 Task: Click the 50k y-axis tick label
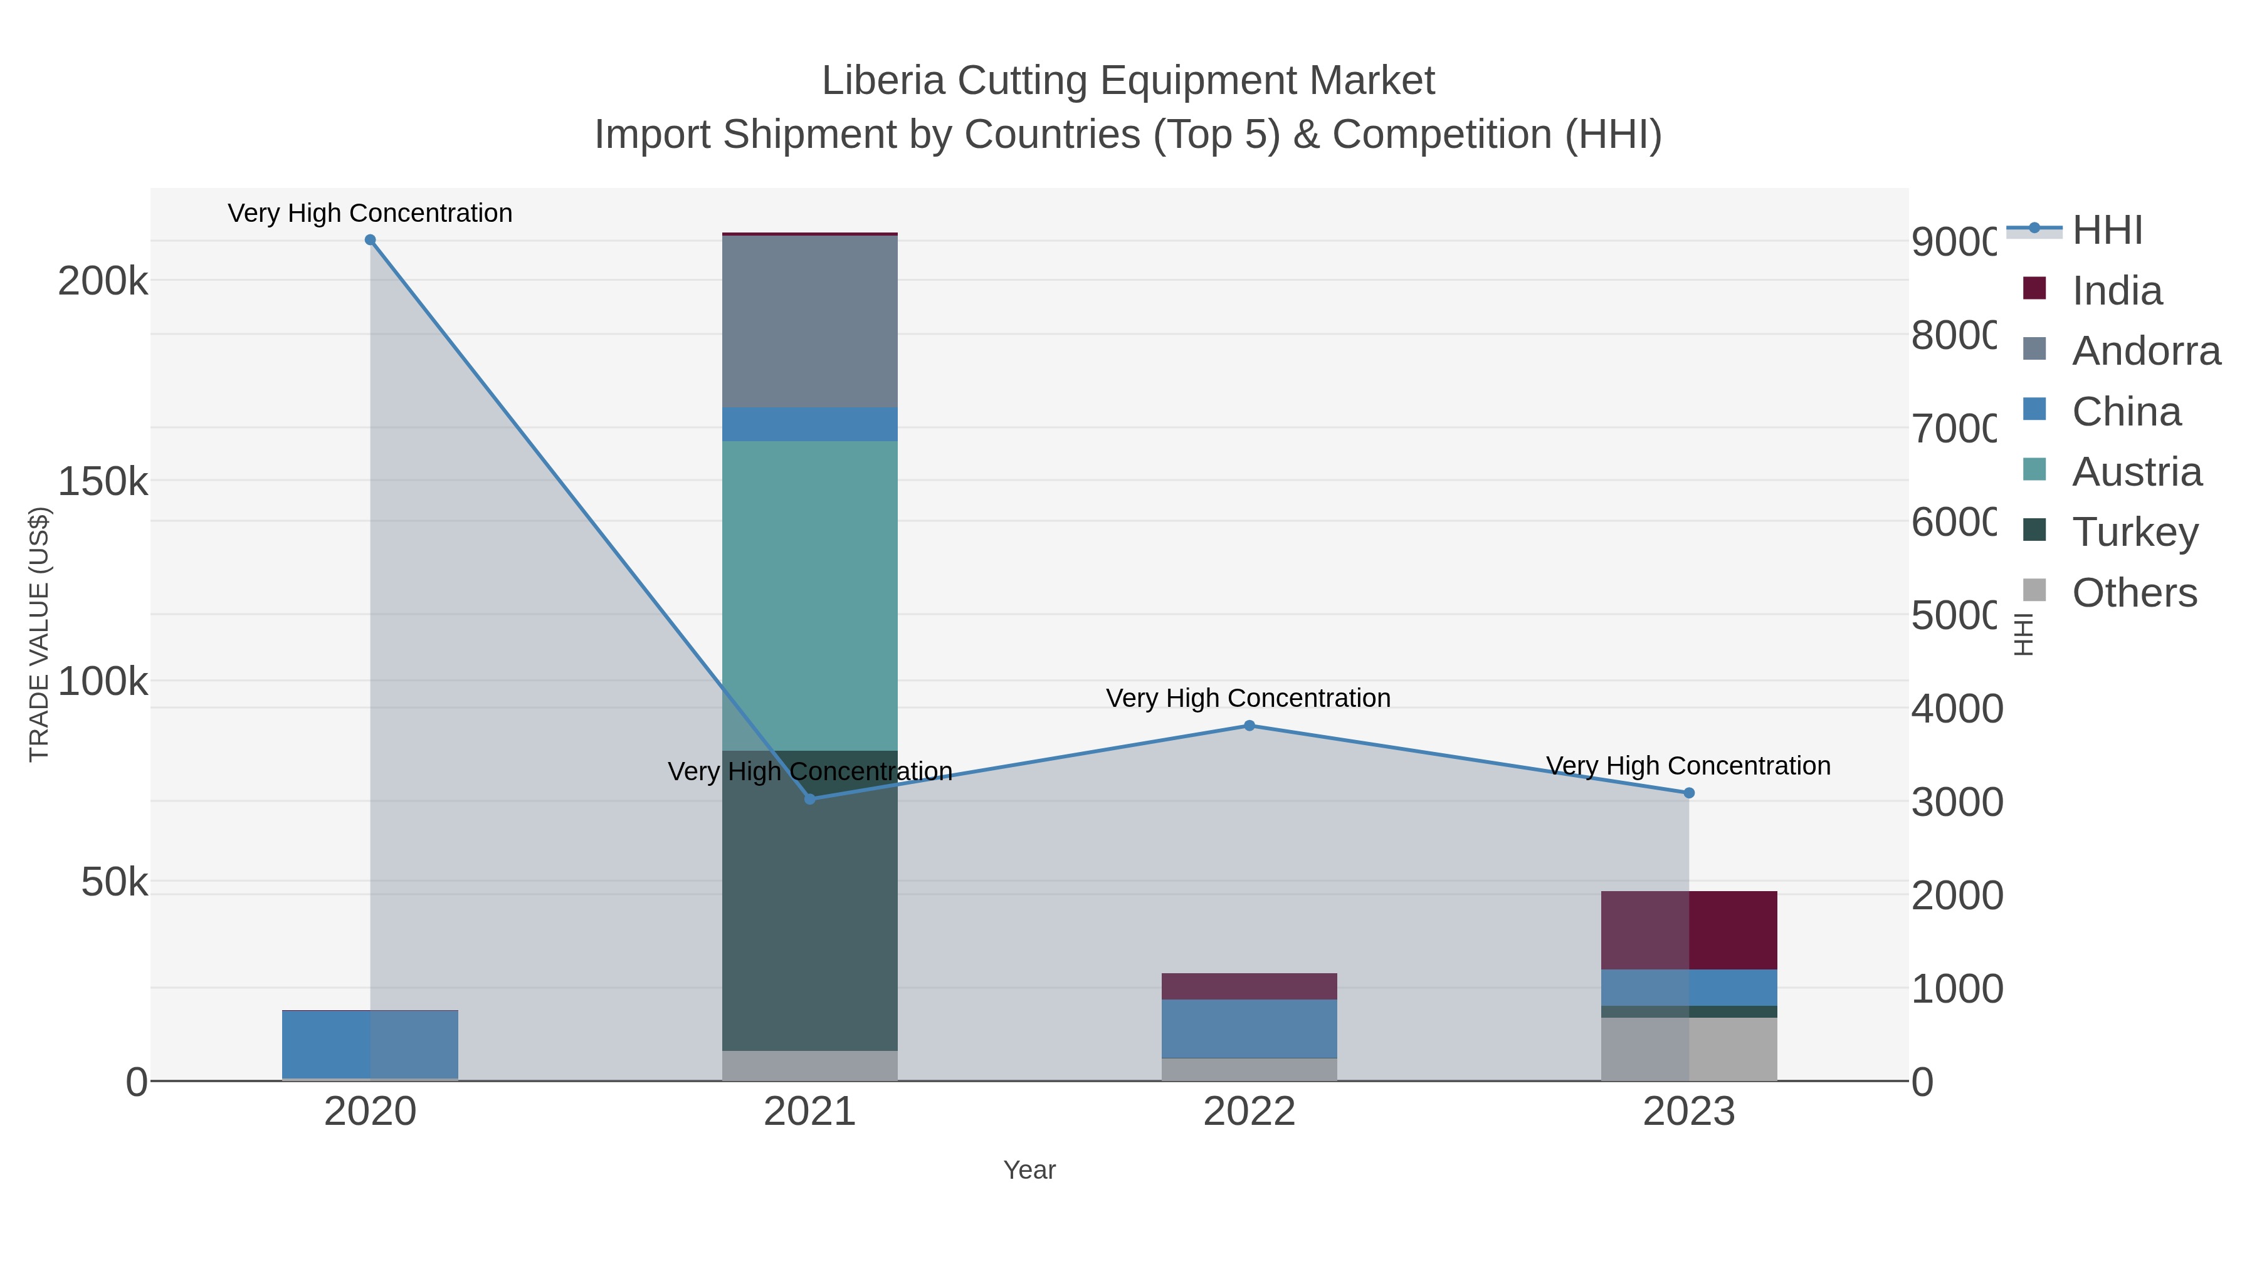click(114, 882)
